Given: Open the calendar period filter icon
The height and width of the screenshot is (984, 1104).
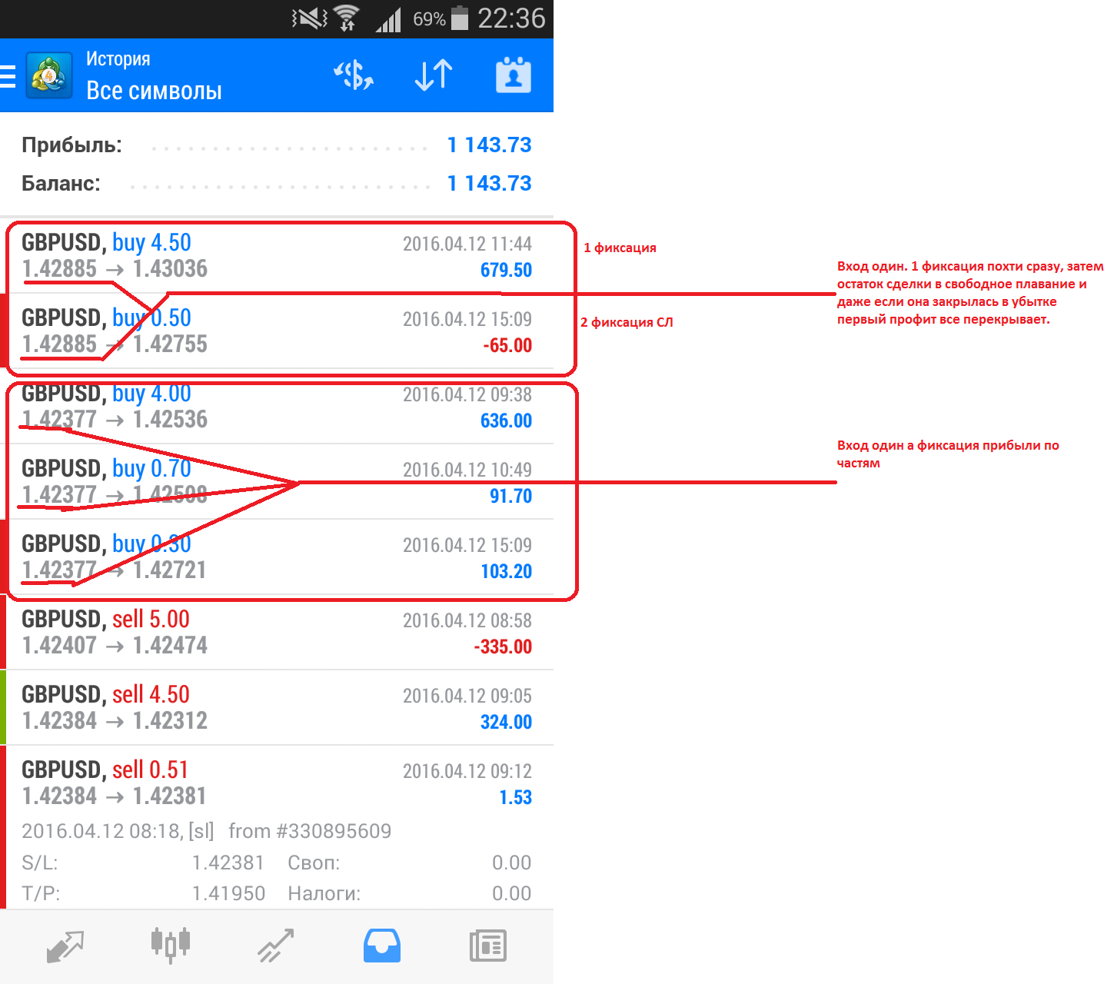Looking at the screenshot, I should point(514,75).
